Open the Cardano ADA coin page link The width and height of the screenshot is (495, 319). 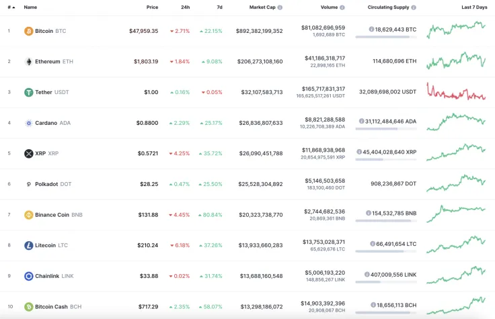52,123
